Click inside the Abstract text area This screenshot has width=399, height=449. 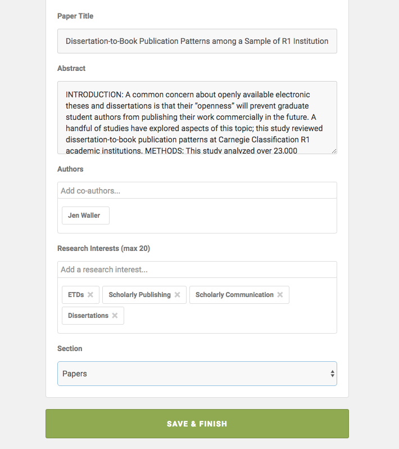point(197,117)
